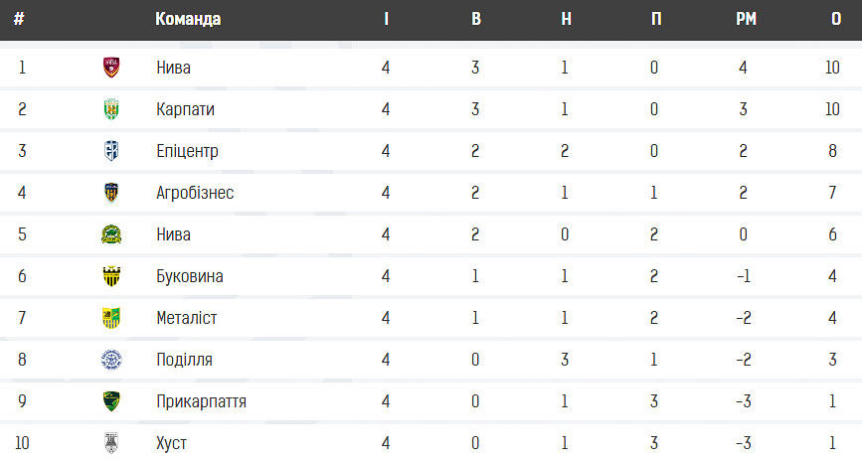Sort by the О points column header
This screenshot has height=461, width=862.
(836, 19)
